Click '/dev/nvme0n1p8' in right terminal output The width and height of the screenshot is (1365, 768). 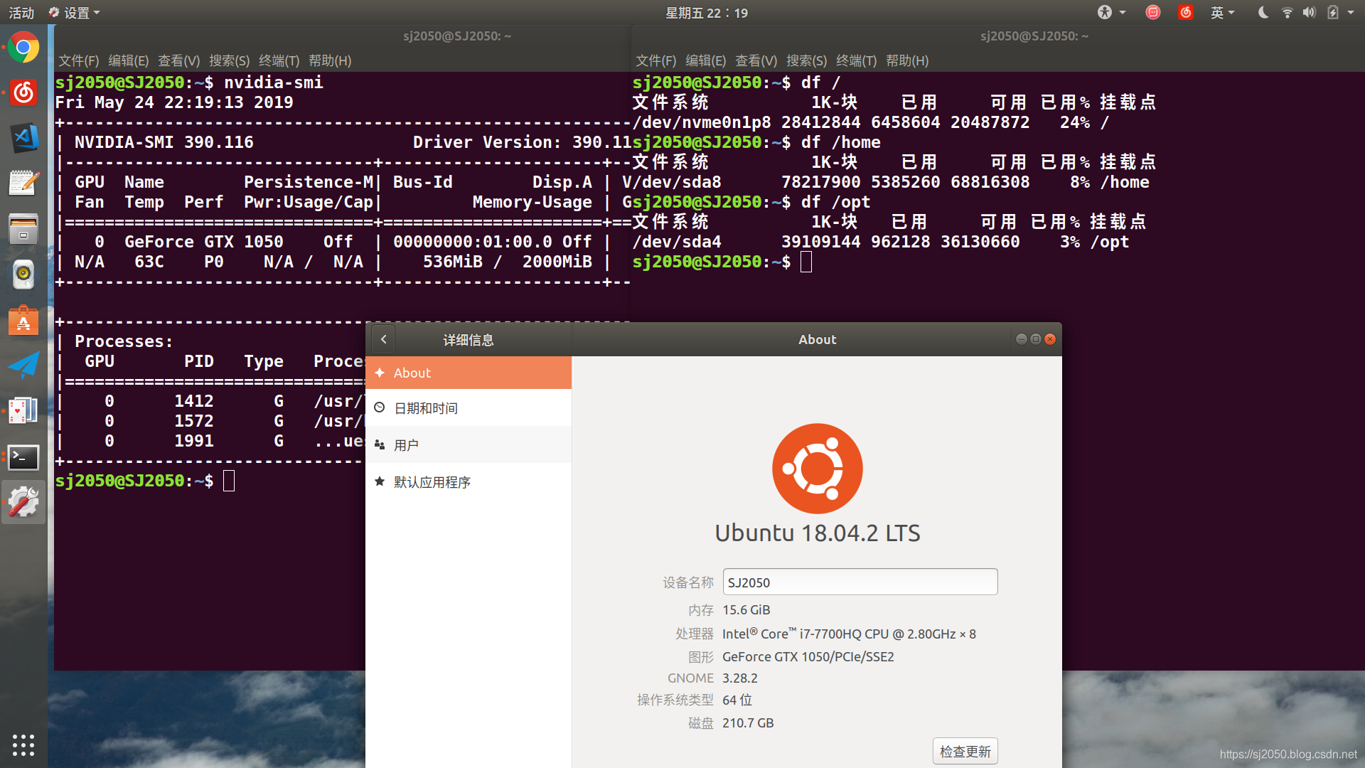point(702,122)
